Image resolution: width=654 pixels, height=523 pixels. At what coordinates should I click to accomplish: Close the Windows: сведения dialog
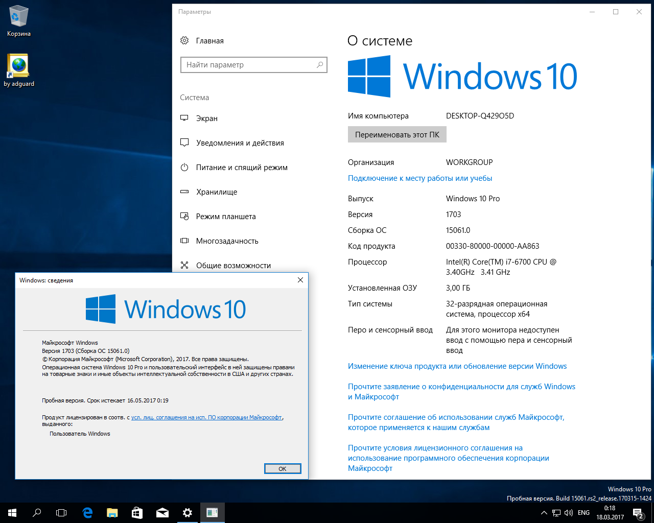(x=300, y=280)
